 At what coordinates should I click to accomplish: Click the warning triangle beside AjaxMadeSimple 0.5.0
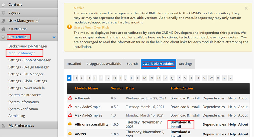point(70,107)
